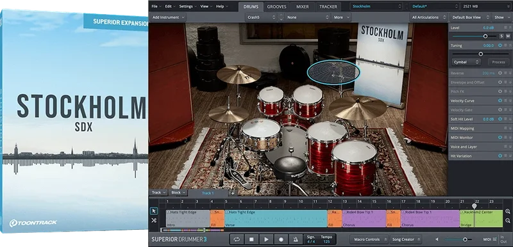Open the Edit menu
The image size is (513, 247).
(170, 6)
